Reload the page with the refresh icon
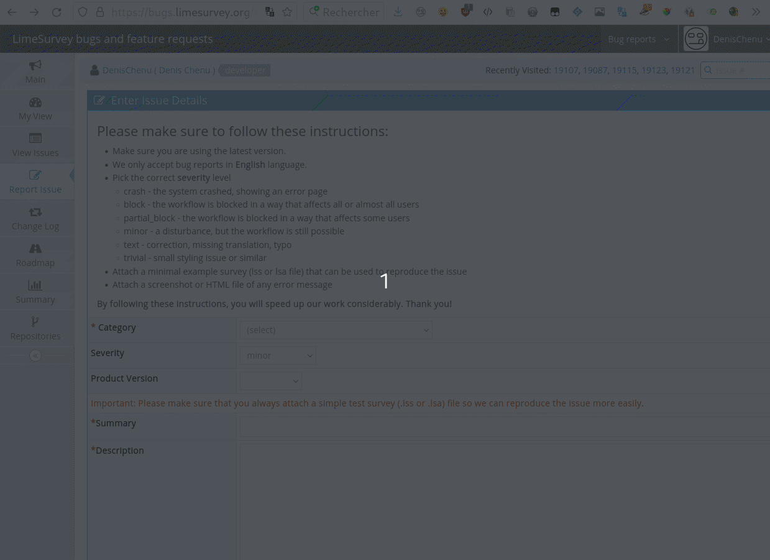Image resolution: width=770 pixels, height=560 pixels. tap(57, 12)
